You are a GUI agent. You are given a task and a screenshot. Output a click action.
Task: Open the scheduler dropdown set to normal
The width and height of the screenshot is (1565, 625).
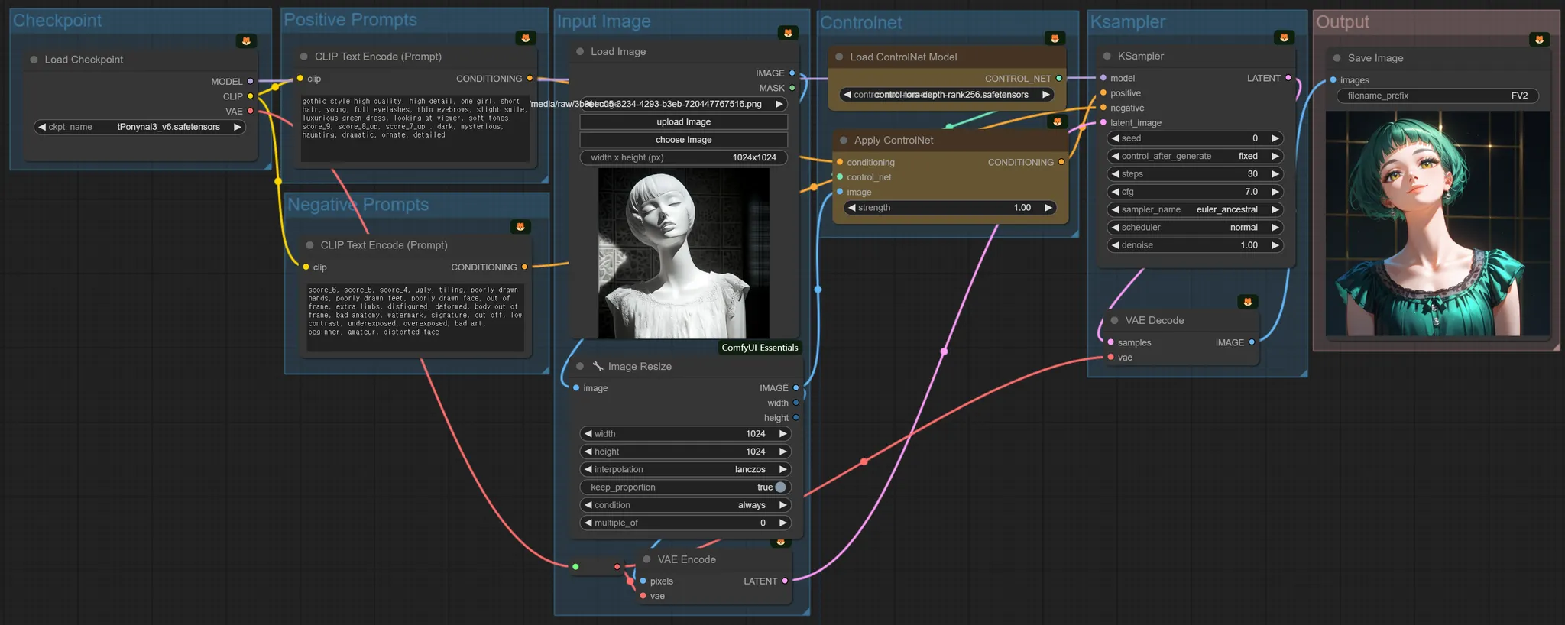(1194, 228)
